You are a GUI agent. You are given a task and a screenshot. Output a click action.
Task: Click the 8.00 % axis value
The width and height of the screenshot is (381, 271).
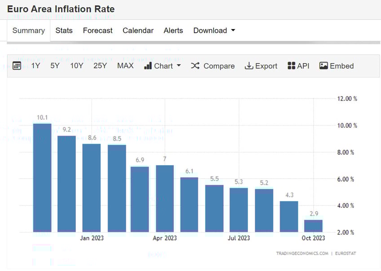(346, 153)
